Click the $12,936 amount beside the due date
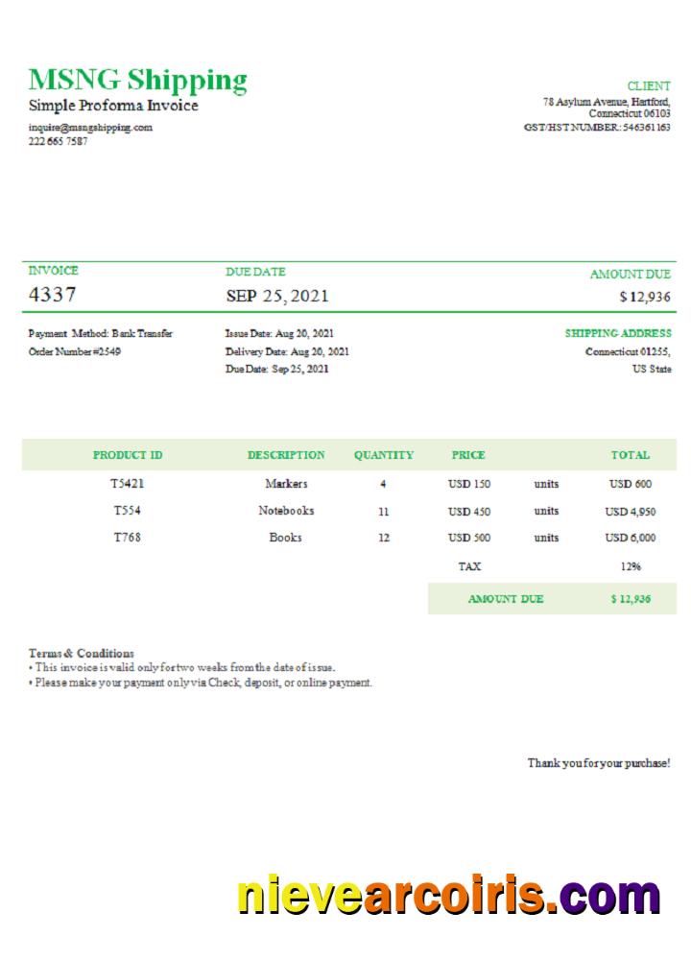691x960 pixels. click(x=645, y=297)
